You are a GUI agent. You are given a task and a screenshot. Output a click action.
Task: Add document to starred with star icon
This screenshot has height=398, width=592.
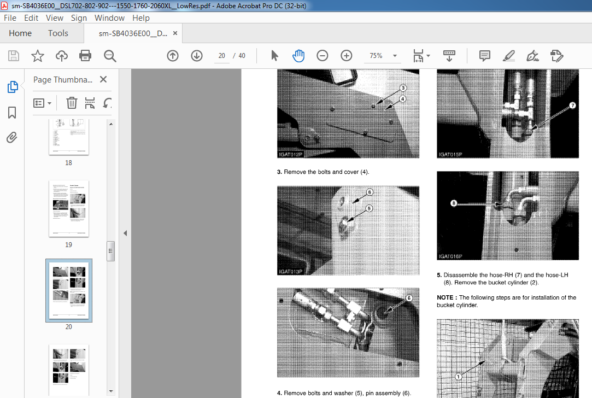point(37,56)
